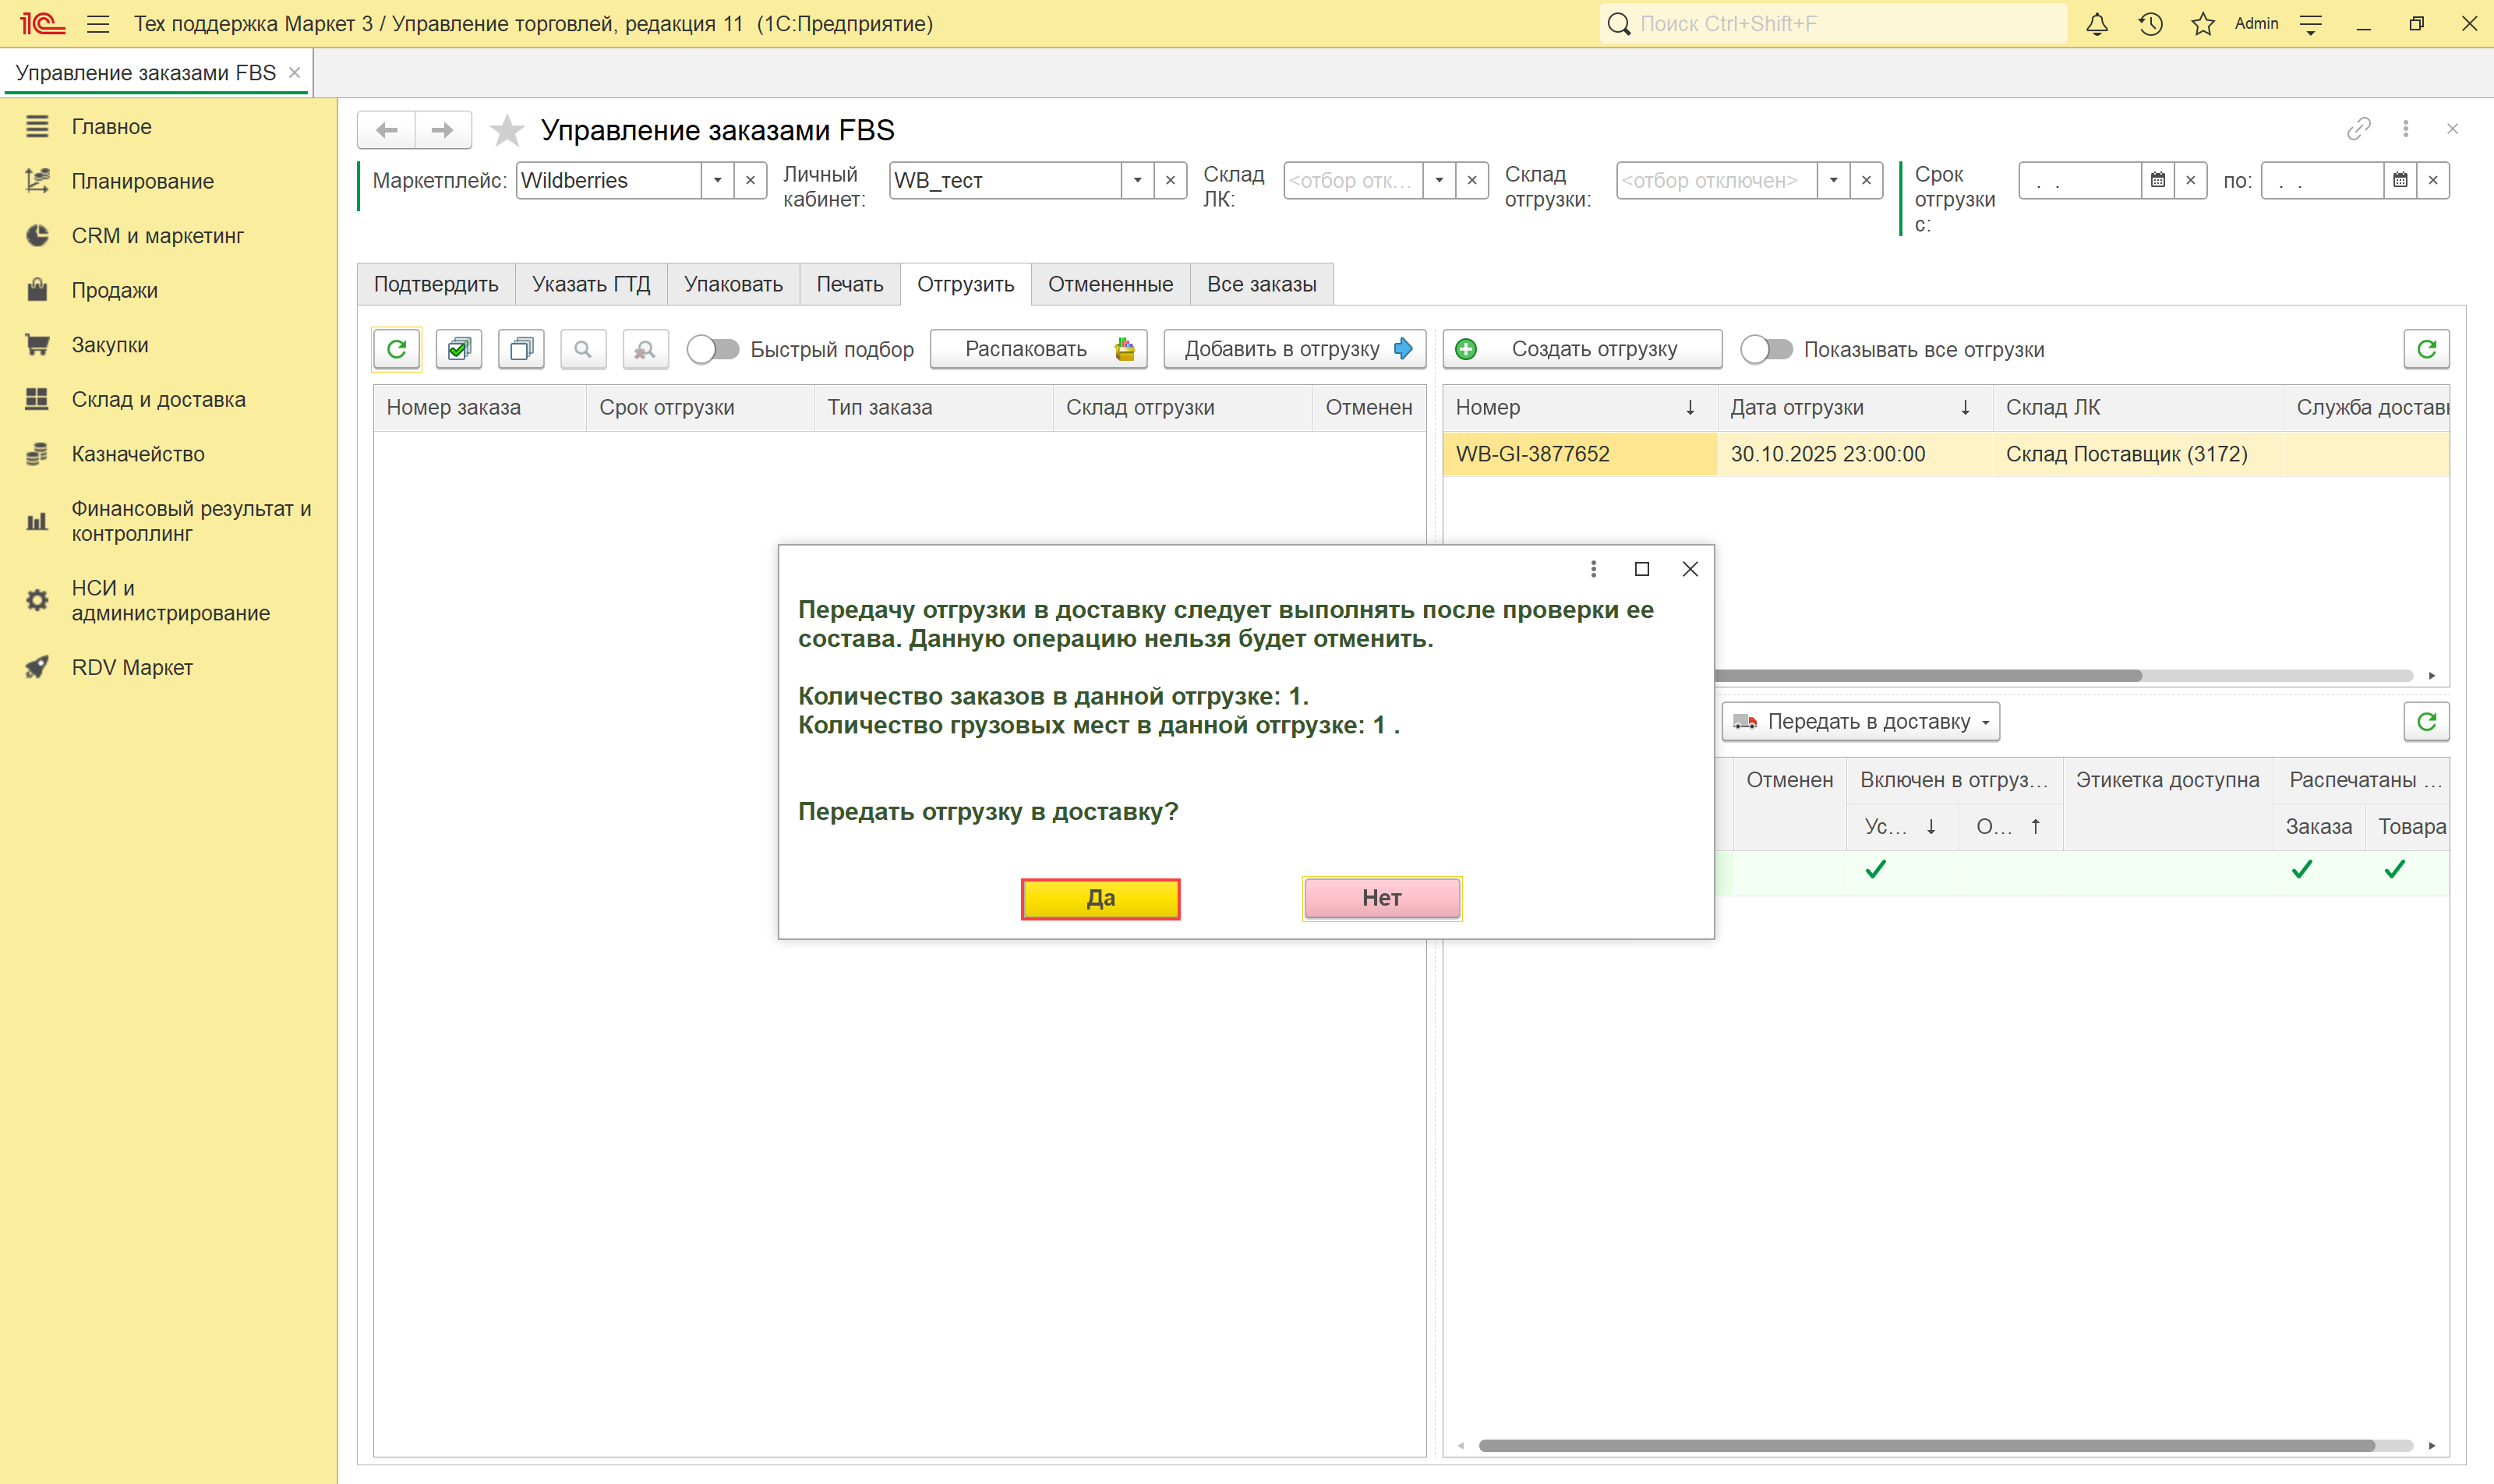Click the magnifier search icon in toolbar
Viewport: 2494px width, 1484px height.
pyautogui.click(x=583, y=349)
